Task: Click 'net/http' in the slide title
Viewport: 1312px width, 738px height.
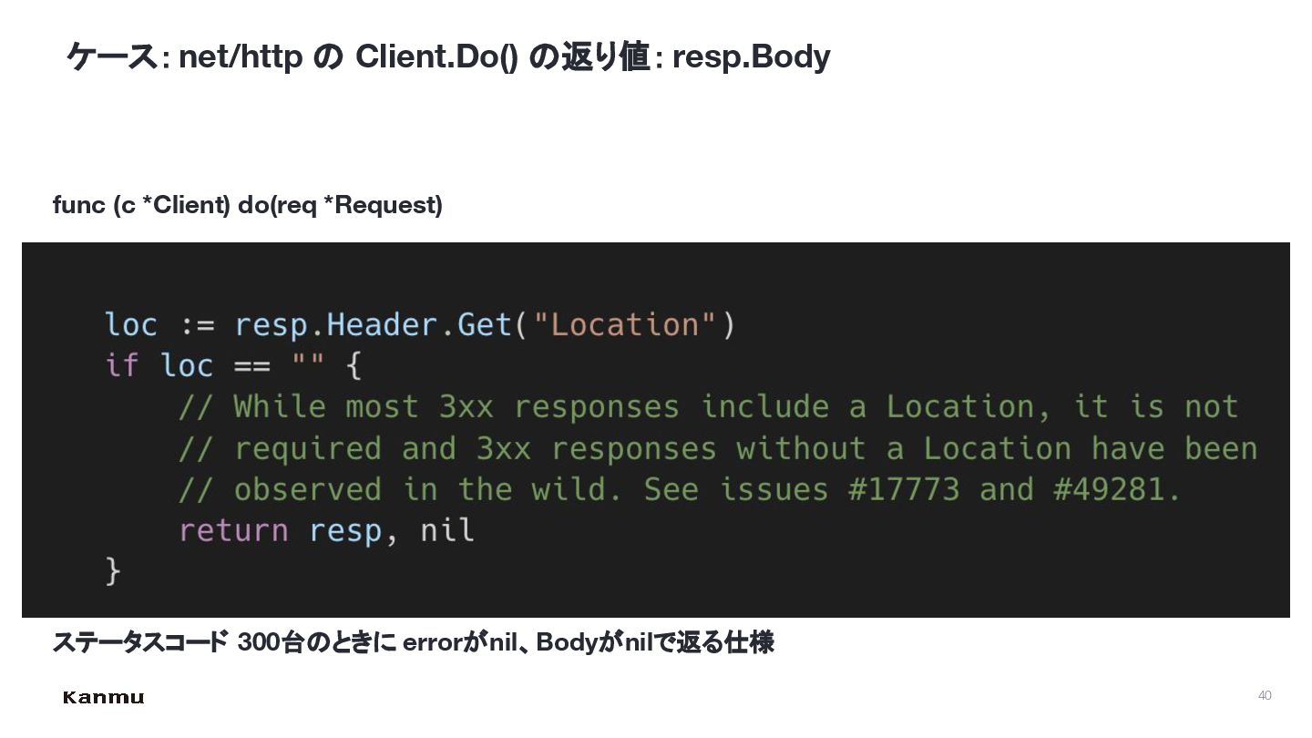Action: (x=241, y=56)
